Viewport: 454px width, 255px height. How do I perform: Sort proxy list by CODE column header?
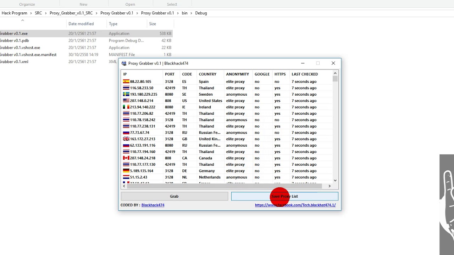[x=188, y=74]
